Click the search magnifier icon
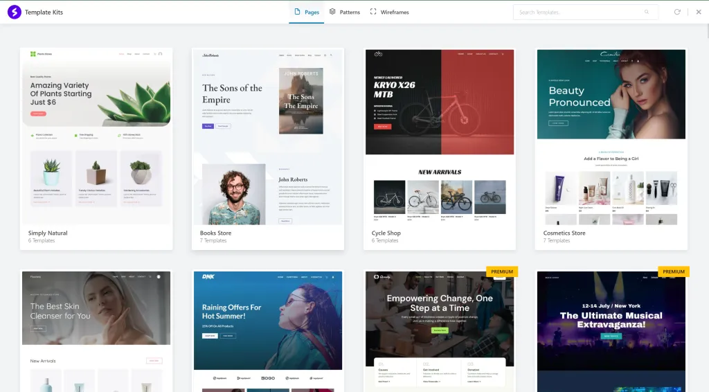Screen dimensions: 709x392 [x=647, y=12]
